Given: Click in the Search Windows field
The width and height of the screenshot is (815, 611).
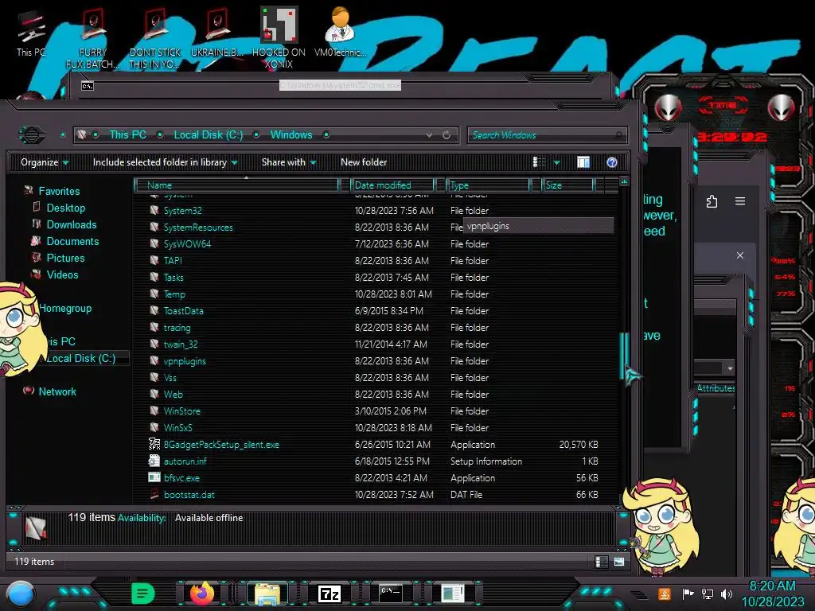Looking at the screenshot, I should (x=547, y=135).
